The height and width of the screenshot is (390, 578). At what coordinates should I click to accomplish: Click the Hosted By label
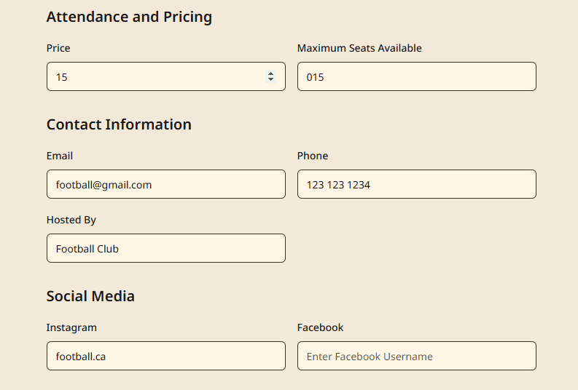71,220
